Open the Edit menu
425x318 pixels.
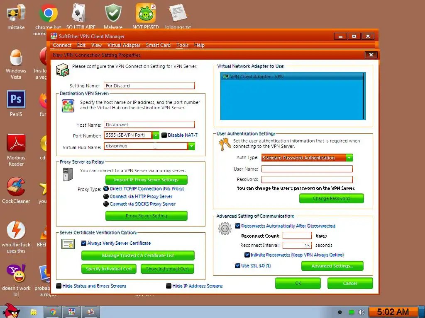(81, 45)
